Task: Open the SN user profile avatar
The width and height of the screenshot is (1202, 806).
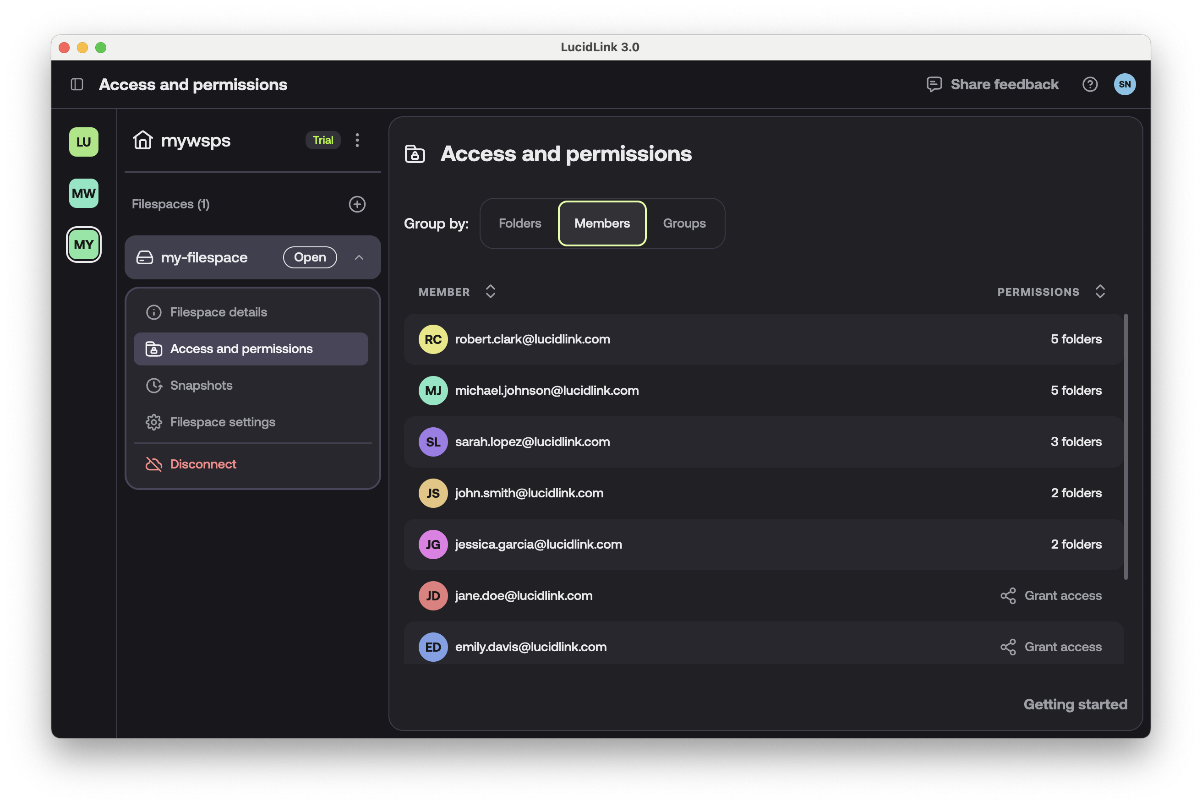Action: click(1125, 84)
